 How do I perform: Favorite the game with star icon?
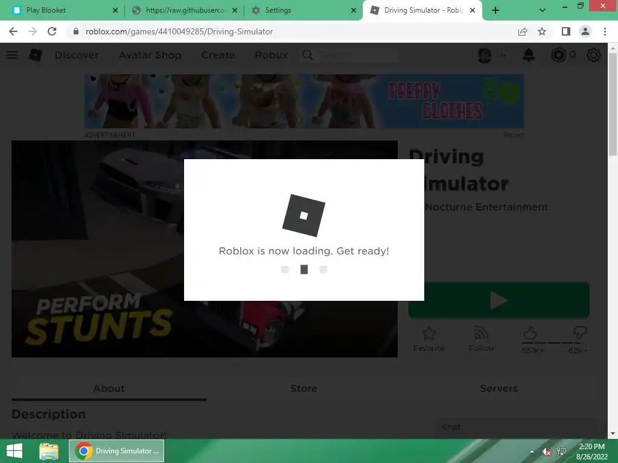tap(429, 333)
